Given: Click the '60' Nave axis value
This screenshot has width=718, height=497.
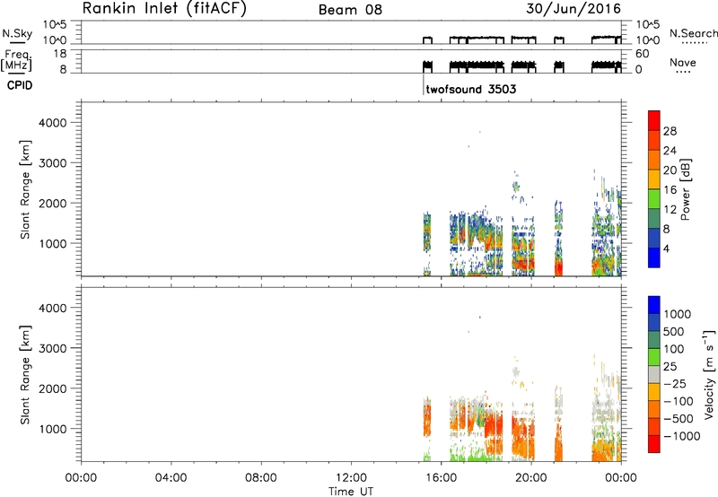Looking at the screenshot, I should pyautogui.click(x=642, y=54).
